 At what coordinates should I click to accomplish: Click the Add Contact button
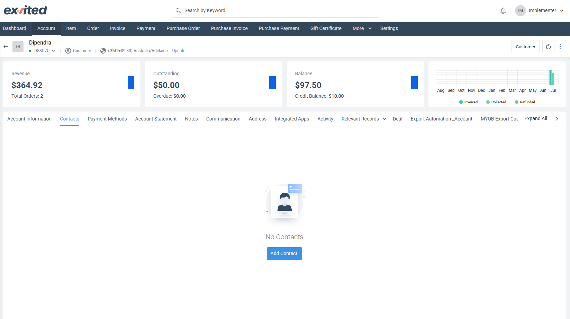tap(284, 254)
